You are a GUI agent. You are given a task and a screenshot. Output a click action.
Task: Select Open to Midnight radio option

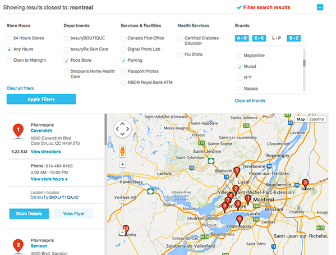tap(9, 61)
